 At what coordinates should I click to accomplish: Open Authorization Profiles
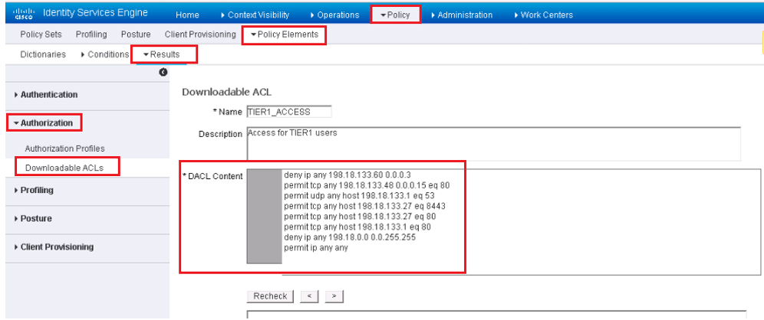64,149
